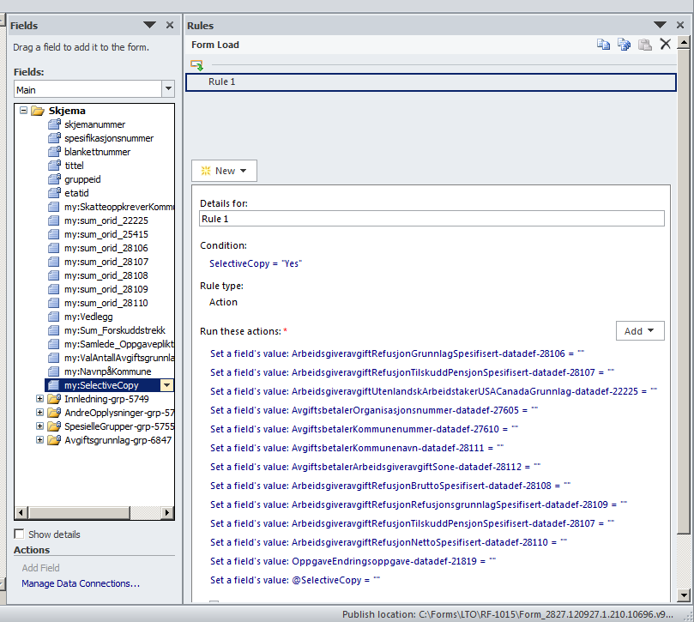Open action for AvgiftsbetalerKommunenavn-datadef-28111
694x622 pixels.
click(357, 448)
